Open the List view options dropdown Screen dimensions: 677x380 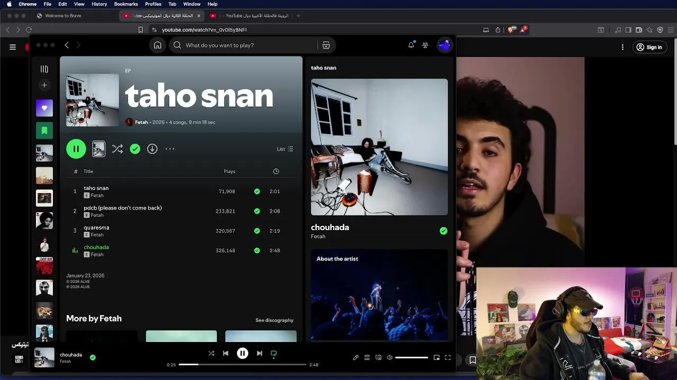[285, 149]
